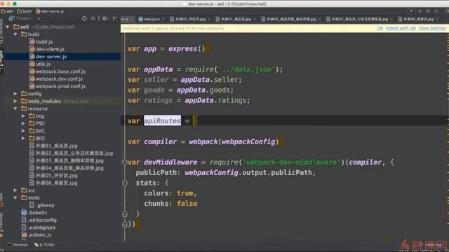Open the run configuration dropdown in toolbar

(x=411, y=11)
